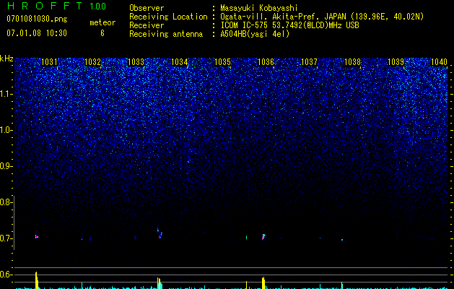Screen dimensions: 454x289
Task: Click the 'Observer' field label
Action: point(147,8)
